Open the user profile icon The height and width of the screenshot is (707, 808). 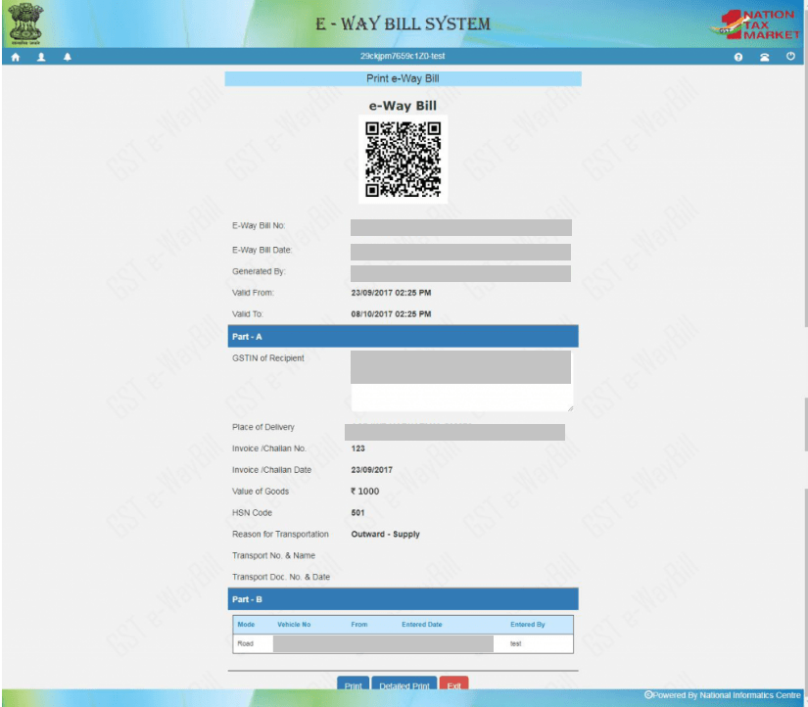(x=41, y=57)
